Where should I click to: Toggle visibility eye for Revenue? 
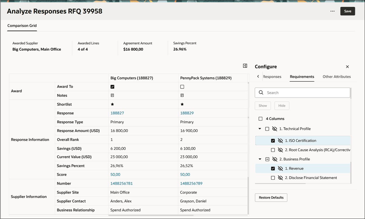click(x=280, y=169)
